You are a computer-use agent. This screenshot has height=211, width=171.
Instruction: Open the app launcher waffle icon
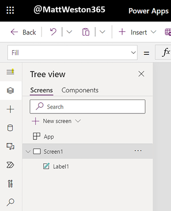coord(10,10)
